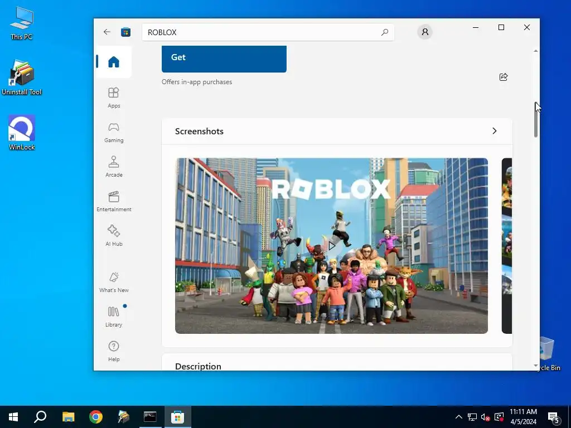Open taskbar Search

pyautogui.click(x=40, y=417)
